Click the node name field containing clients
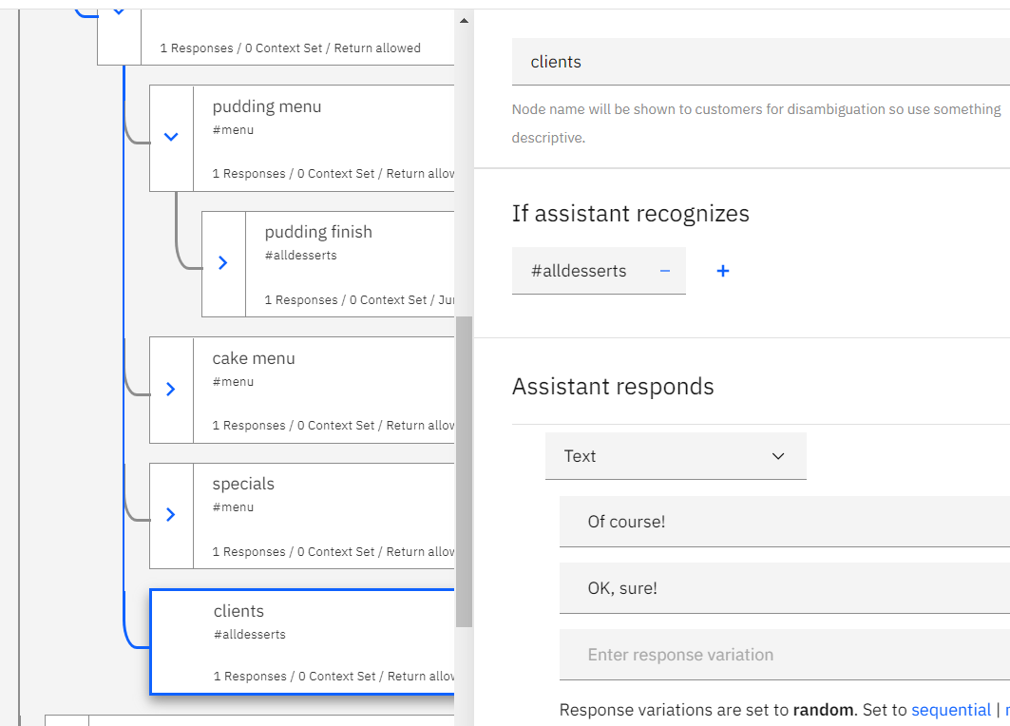1010x726 pixels. [760, 62]
